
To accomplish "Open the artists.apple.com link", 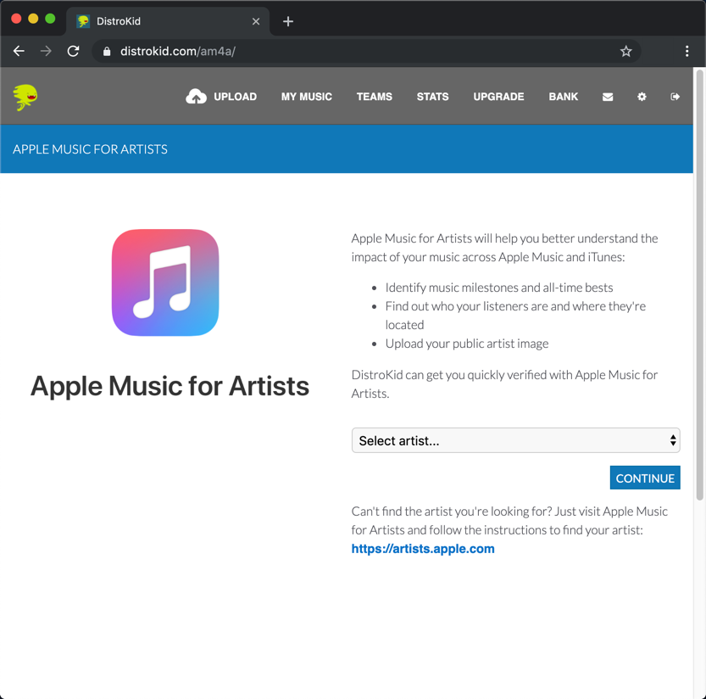I will click(x=423, y=549).
